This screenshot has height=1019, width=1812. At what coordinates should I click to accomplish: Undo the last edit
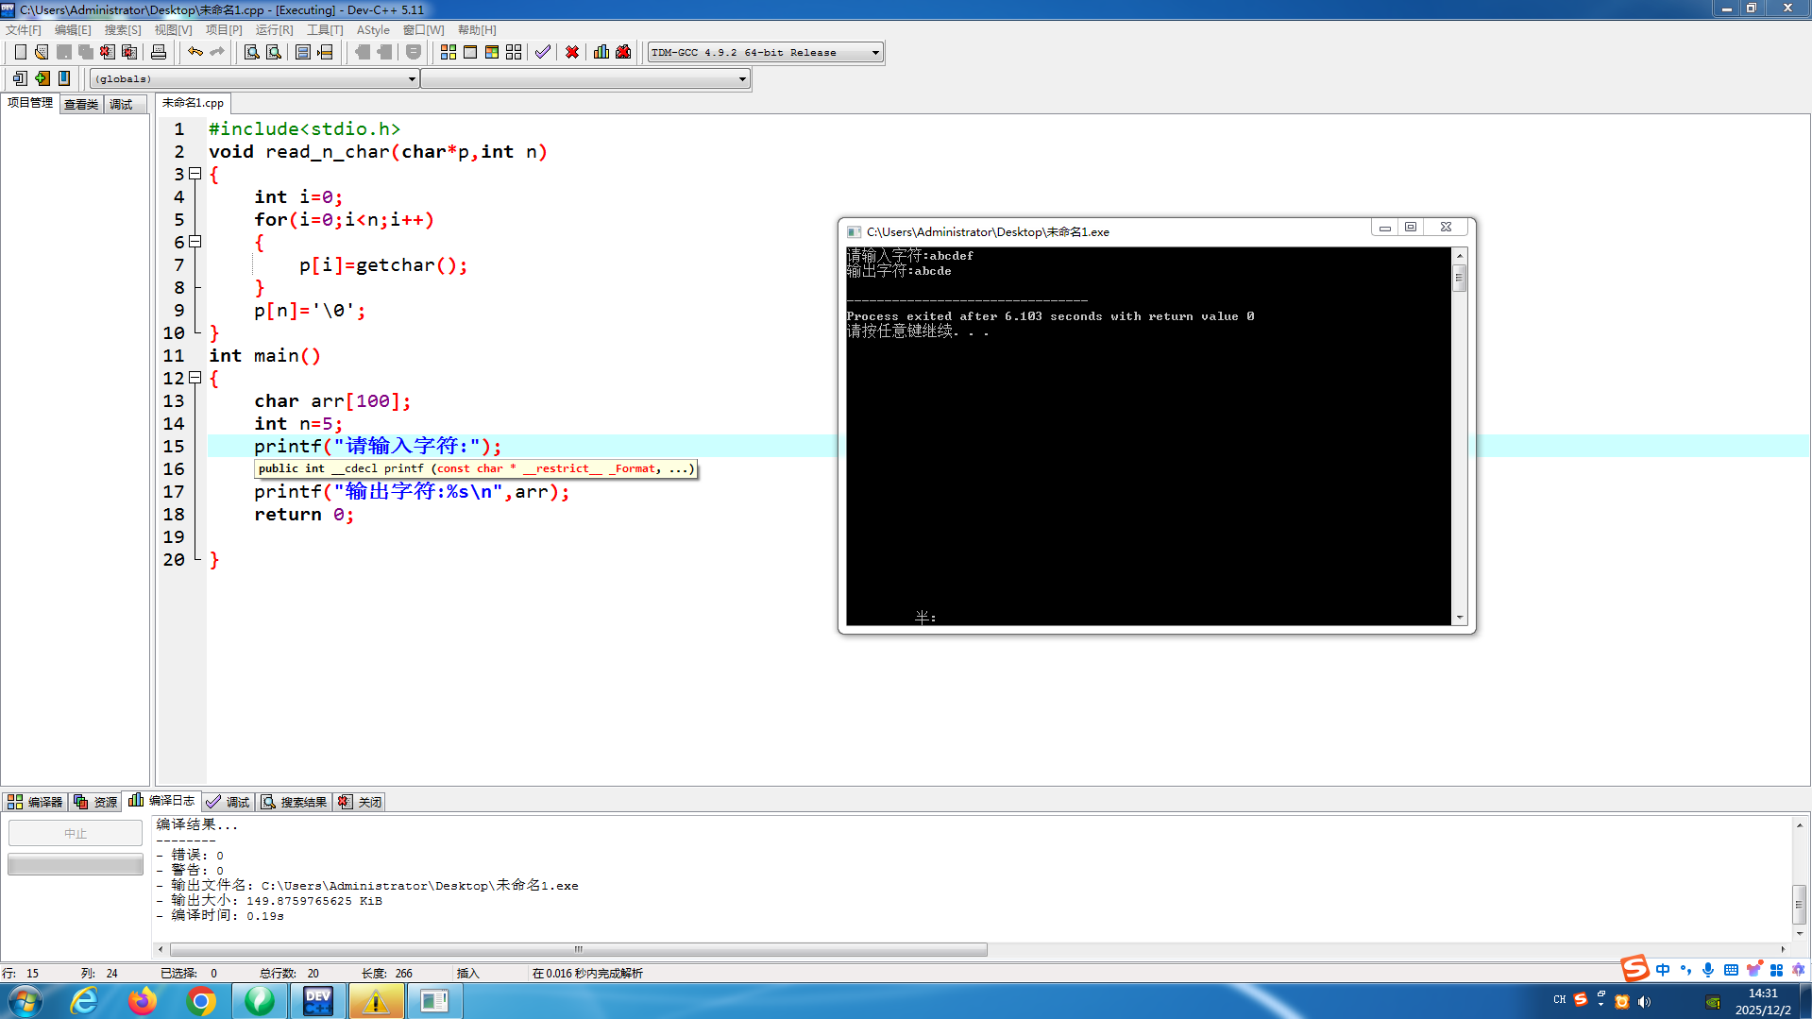[x=195, y=52]
